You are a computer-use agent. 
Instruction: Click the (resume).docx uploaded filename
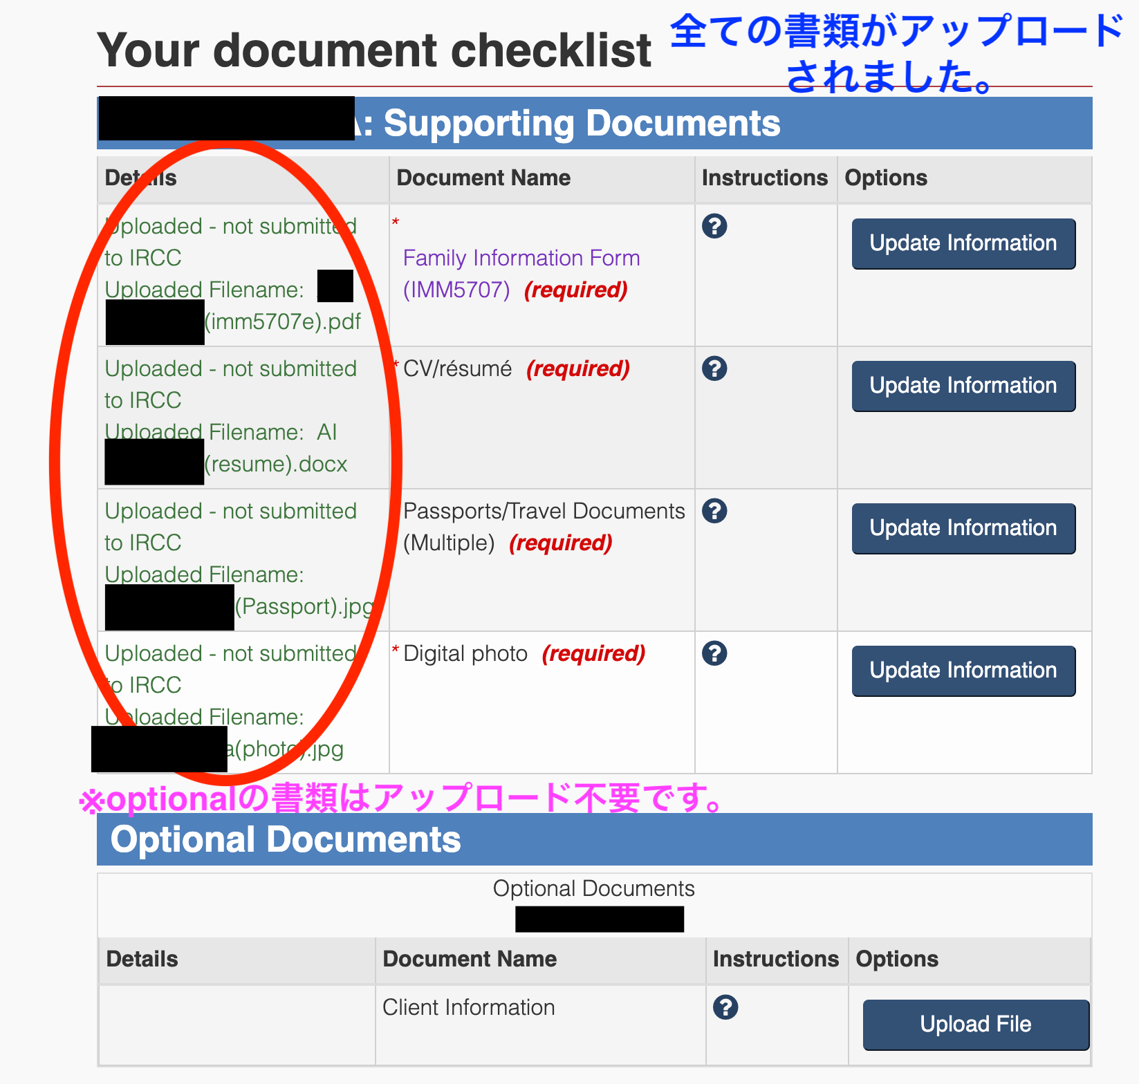click(x=276, y=464)
